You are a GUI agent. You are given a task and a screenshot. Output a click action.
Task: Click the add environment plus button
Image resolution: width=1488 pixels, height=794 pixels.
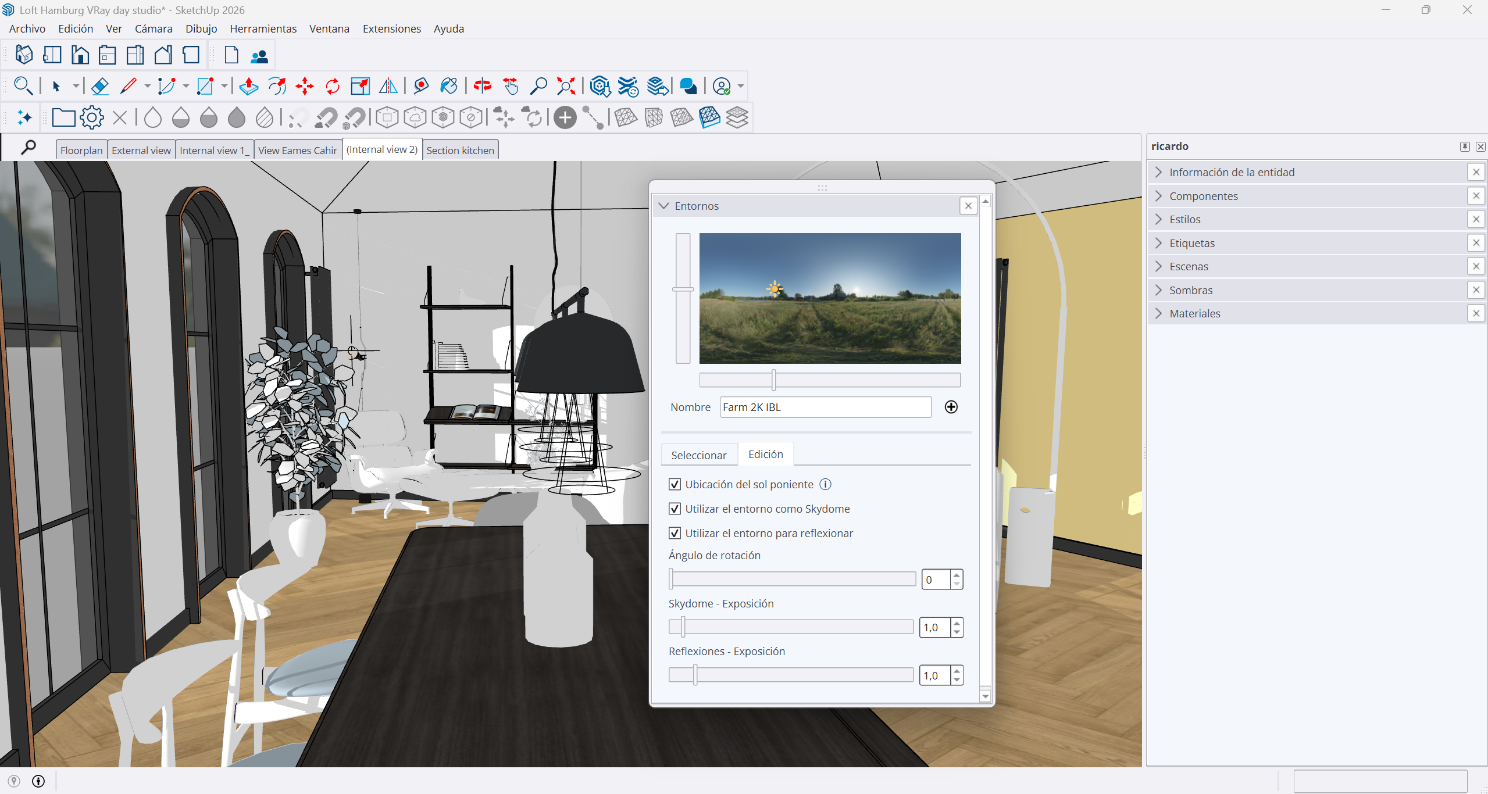[951, 407]
